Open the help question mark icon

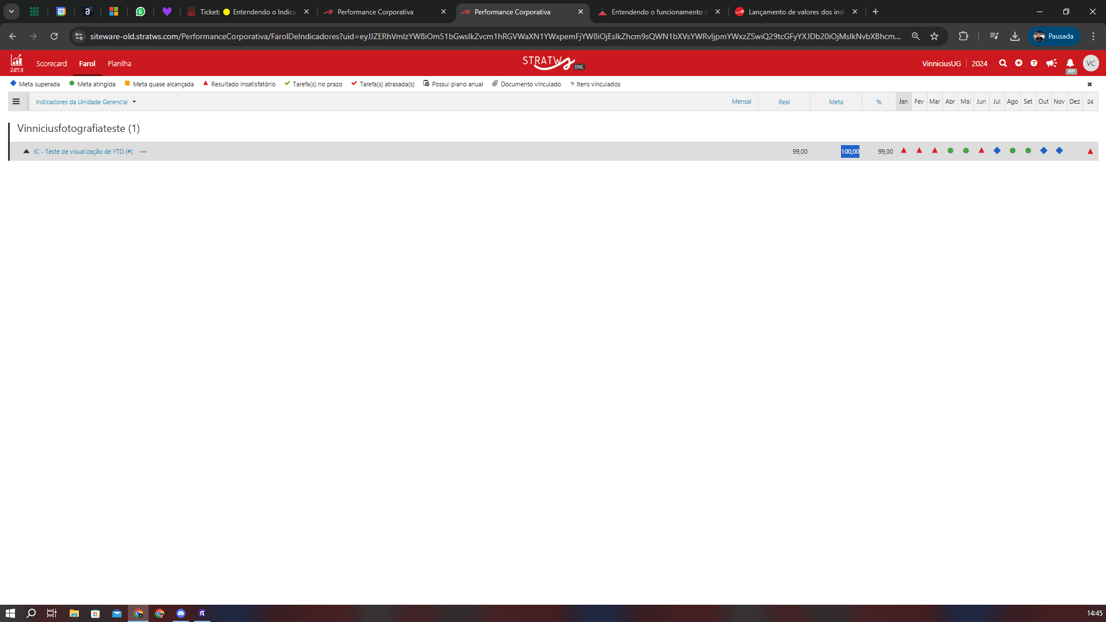[1034, 63]
